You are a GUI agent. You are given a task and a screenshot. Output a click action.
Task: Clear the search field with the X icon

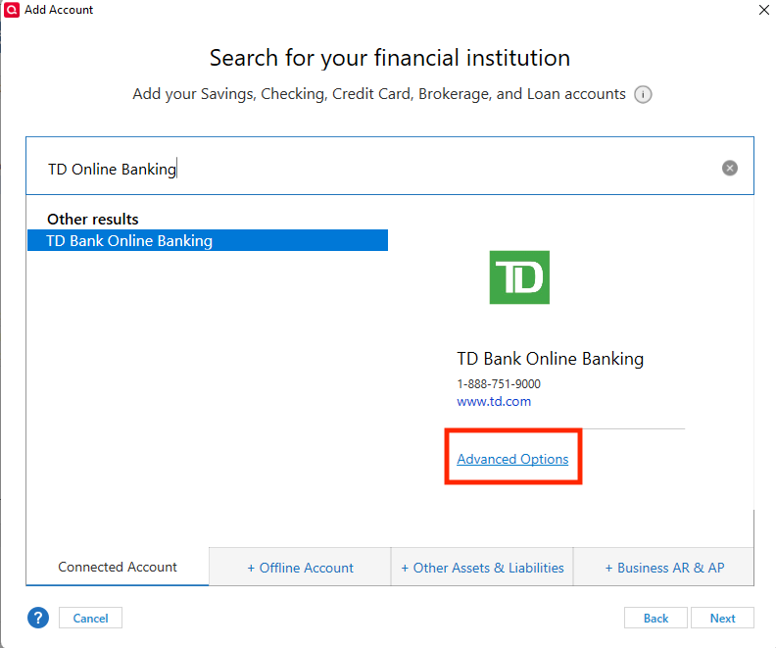pos(730,169)
